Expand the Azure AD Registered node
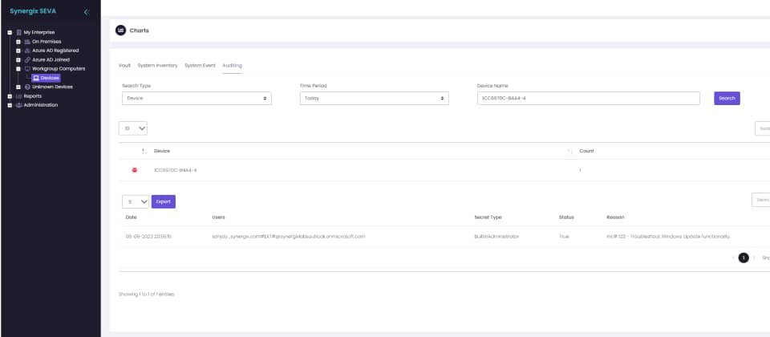This screenshot has width=770, height=337. pos(18,51)
